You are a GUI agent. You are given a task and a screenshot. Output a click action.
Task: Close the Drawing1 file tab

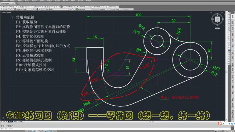pos(13,4)
